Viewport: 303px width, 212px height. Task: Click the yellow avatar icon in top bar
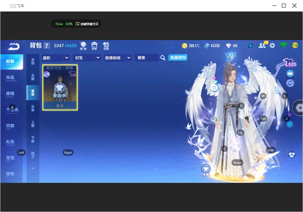click(x=295, y=45)
